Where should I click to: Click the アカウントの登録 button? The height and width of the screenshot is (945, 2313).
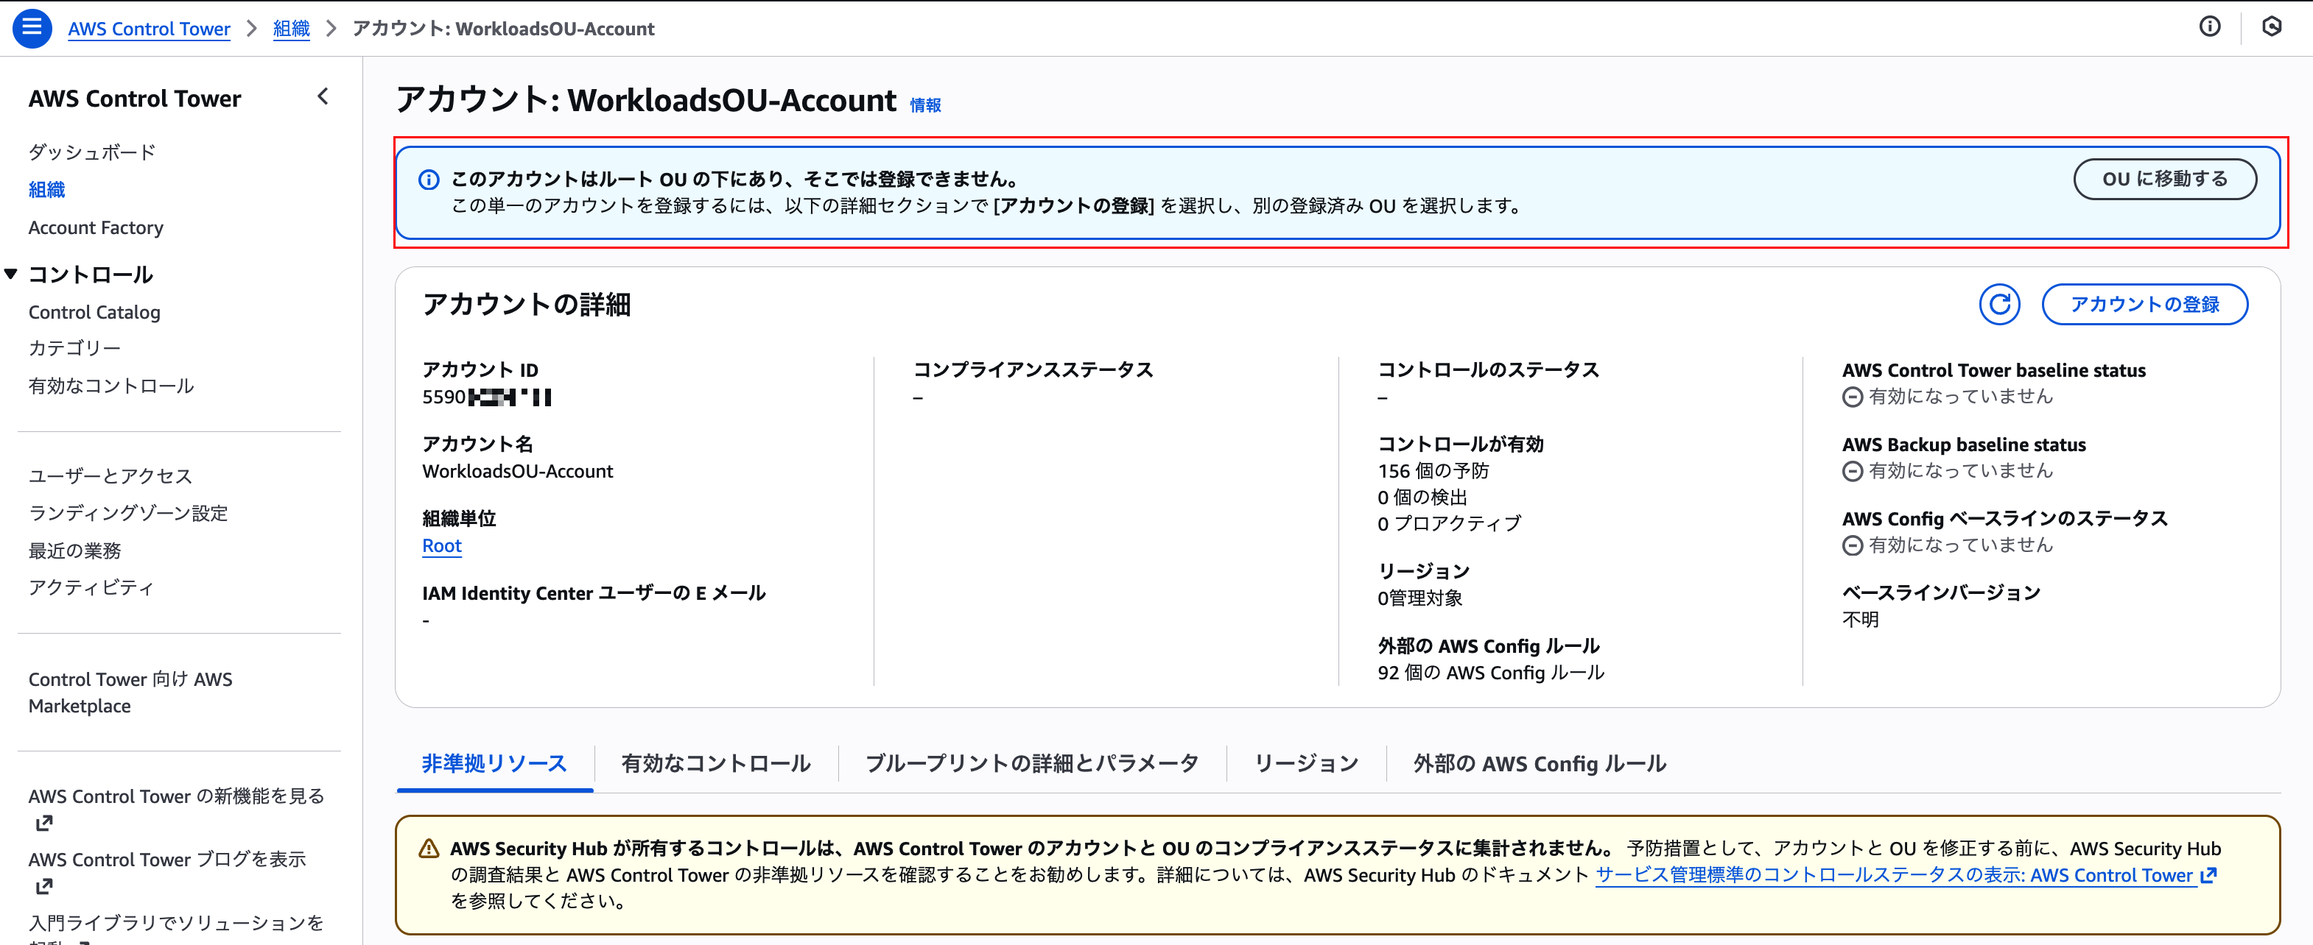point(2145,304)
